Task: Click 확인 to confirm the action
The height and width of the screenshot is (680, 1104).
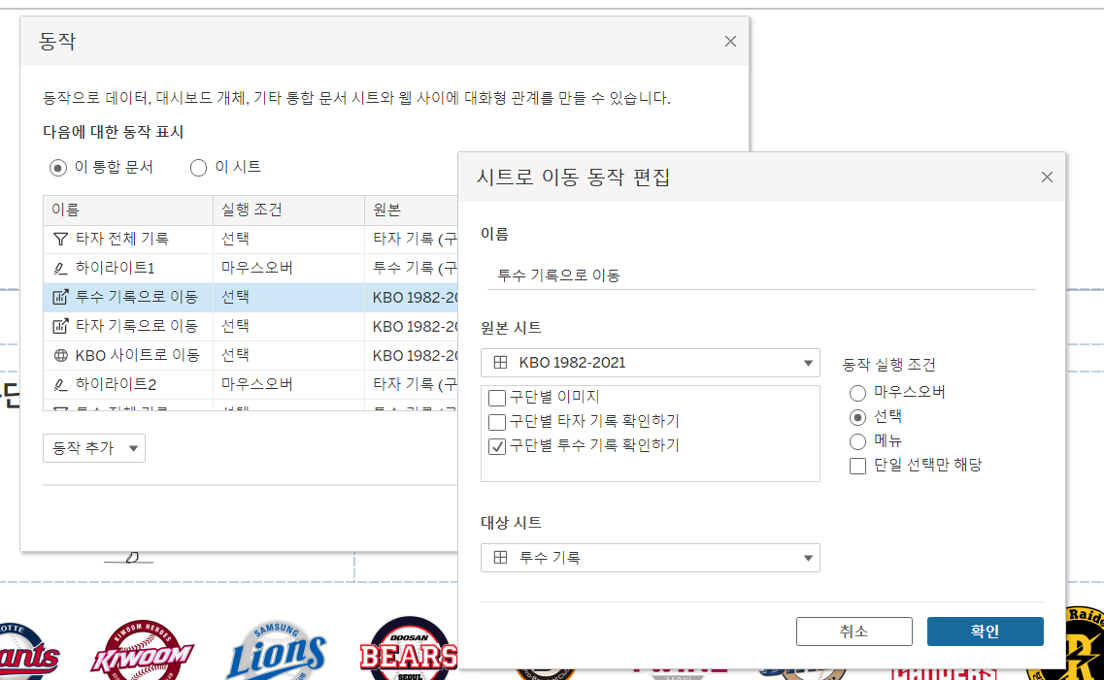Action: [985, 631]
